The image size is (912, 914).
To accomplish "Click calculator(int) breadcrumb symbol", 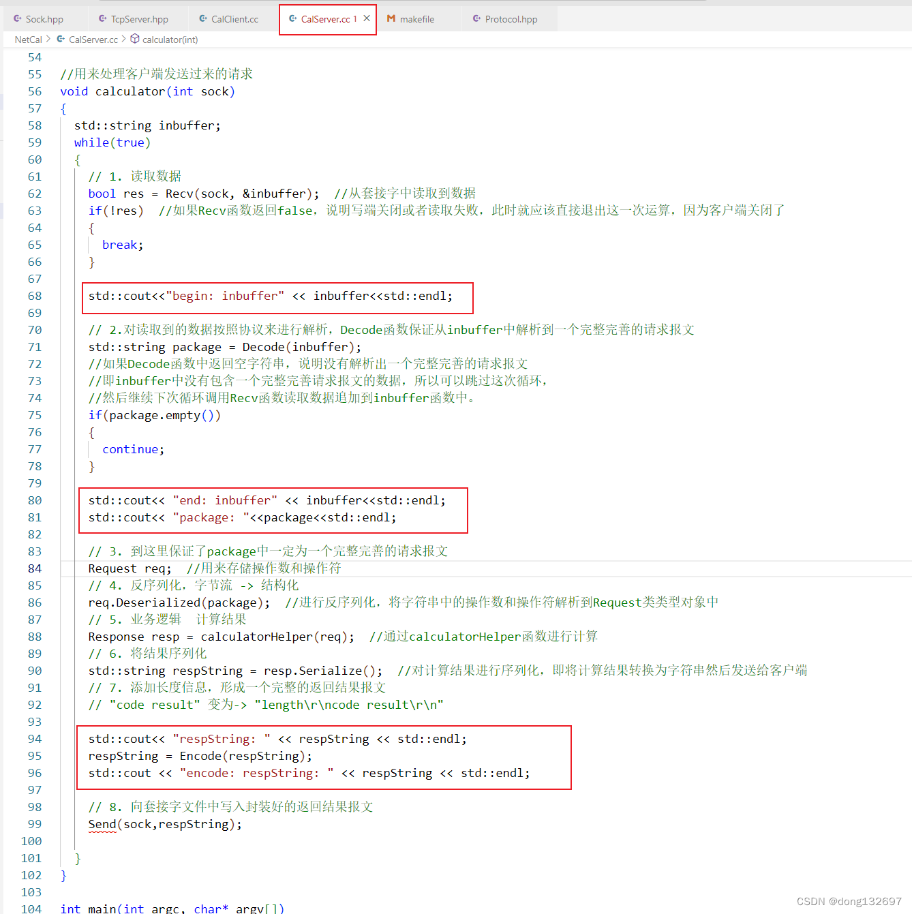I will click(x=170, y=40).
